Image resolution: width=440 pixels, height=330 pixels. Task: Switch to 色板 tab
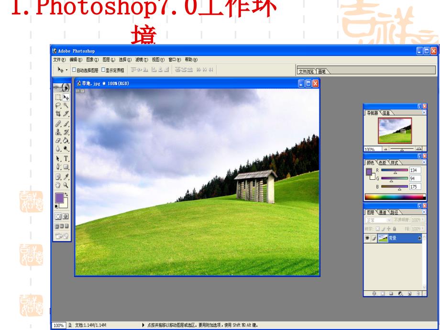tap(383, 163)
